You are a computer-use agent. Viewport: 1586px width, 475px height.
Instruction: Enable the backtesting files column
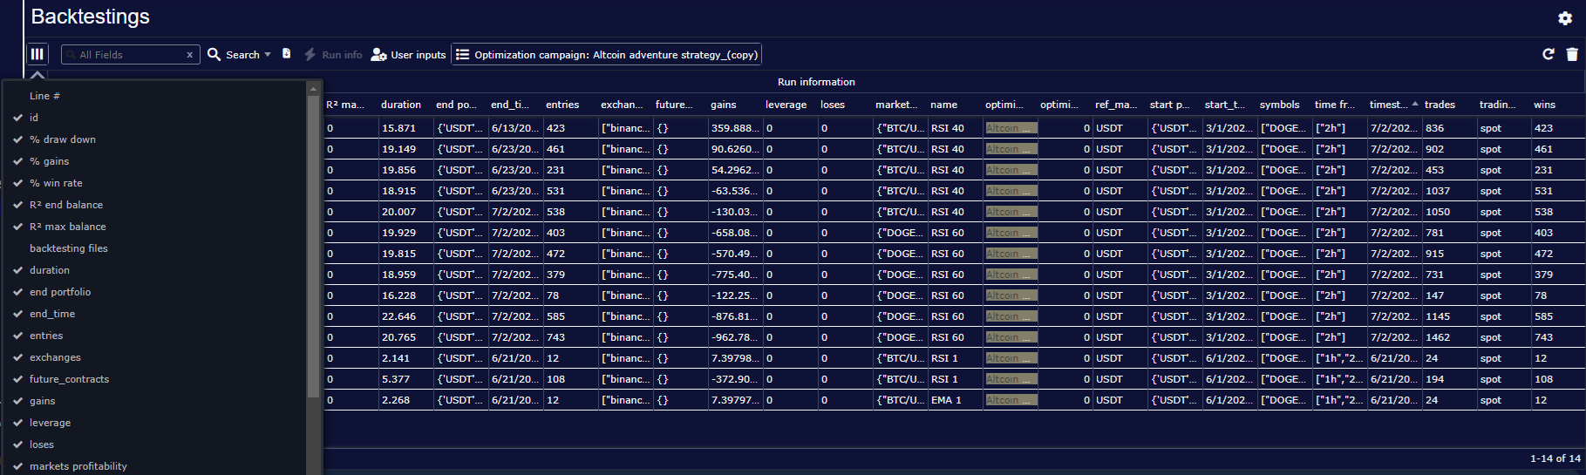(x=69, y=248)
